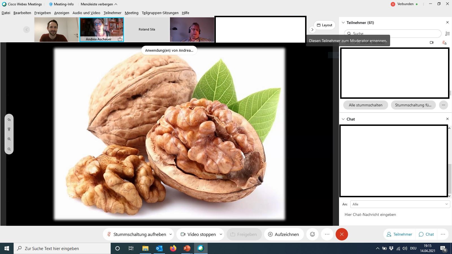The height and width of the screenshot is (254, 452).
Task: Open the Hilfe menu
Action: pyautogui.click(x=186, y=13)
